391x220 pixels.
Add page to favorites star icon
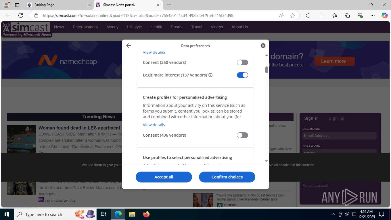pos(292,15)
